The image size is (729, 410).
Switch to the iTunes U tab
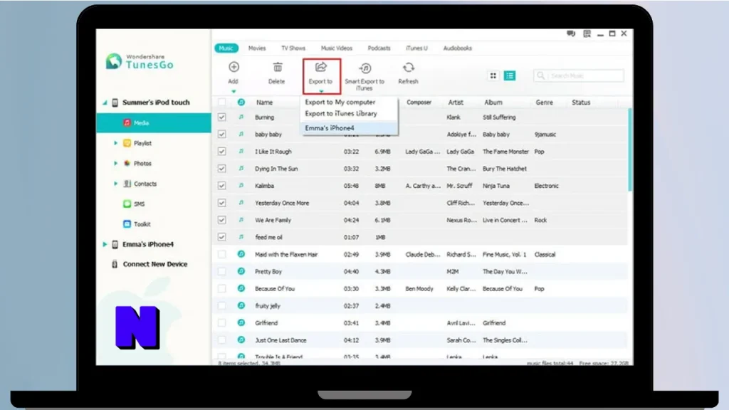(416, 48)
